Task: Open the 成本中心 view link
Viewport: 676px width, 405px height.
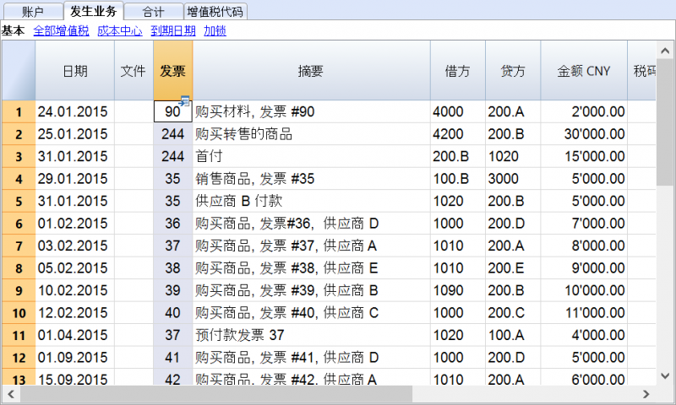Action: (120, 30)
